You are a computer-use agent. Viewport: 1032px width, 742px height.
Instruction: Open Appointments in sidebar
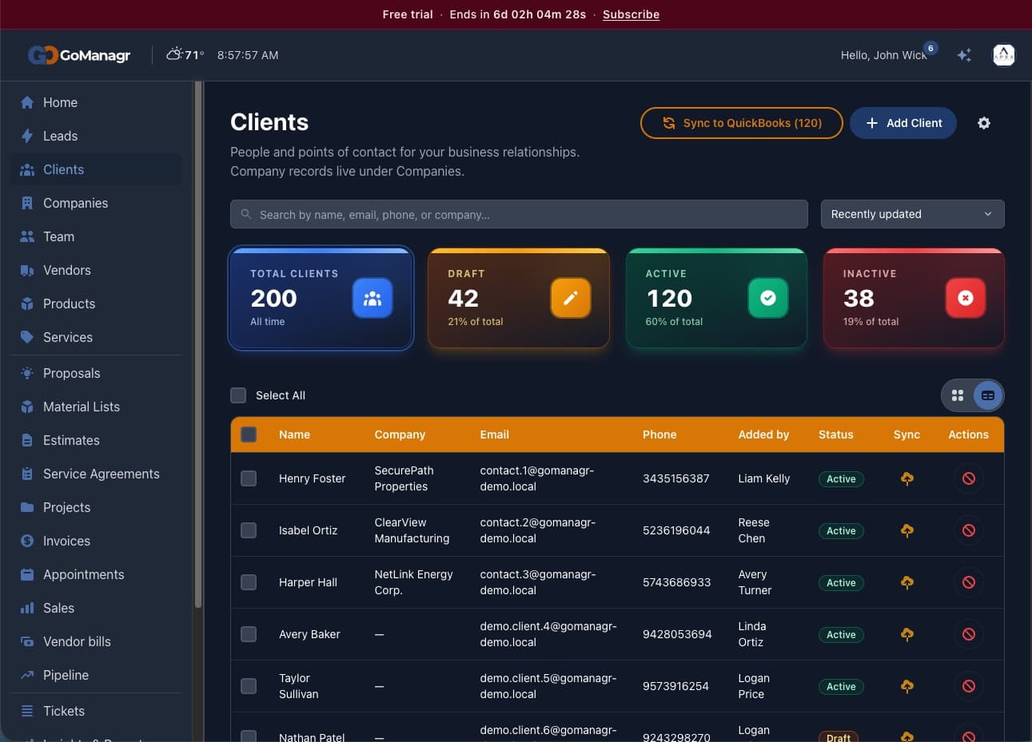96,574
